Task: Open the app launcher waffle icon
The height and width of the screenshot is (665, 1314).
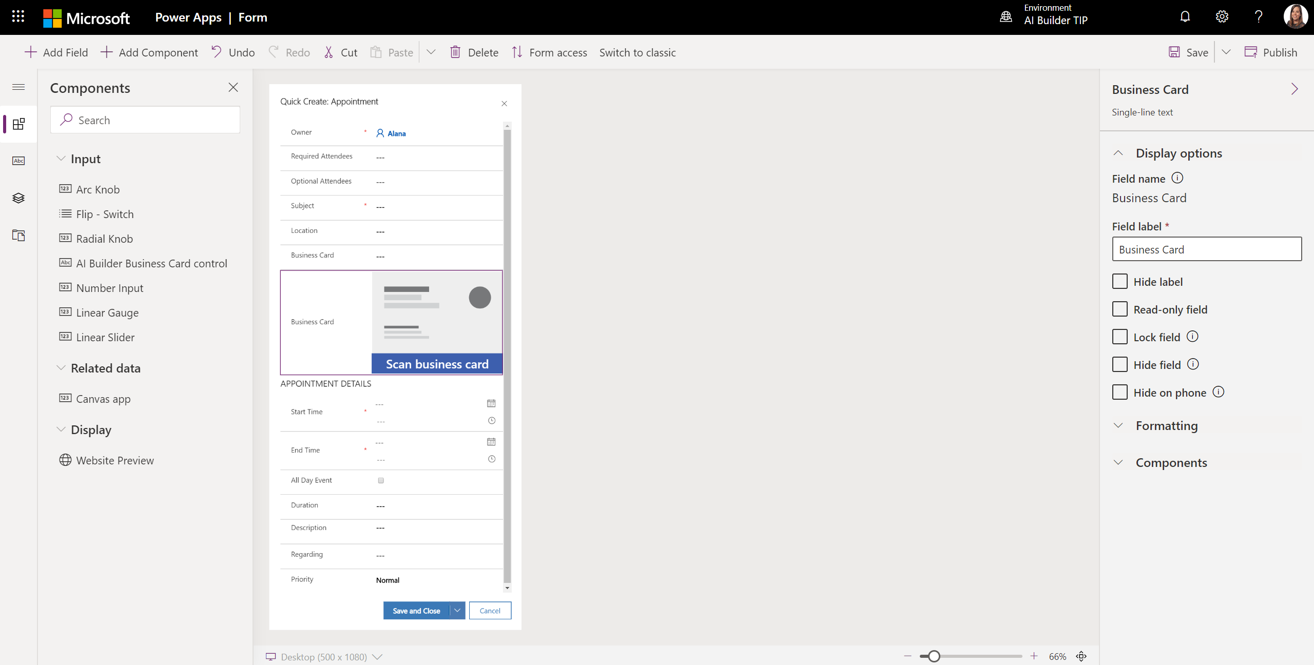Action: coord(18,17)
